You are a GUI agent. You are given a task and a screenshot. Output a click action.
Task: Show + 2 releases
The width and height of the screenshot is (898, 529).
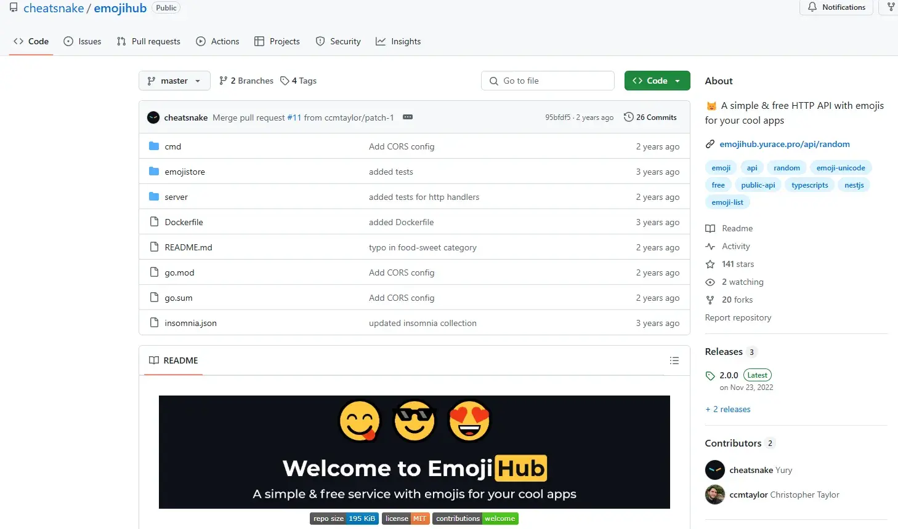tap(728, 409)
